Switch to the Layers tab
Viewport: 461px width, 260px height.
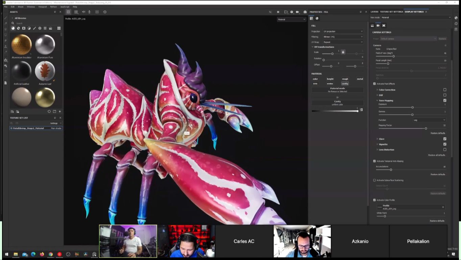click(374, 12)
